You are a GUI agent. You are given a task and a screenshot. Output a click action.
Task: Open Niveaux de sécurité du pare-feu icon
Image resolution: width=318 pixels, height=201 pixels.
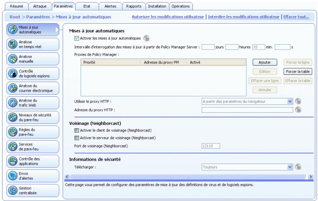click(12, 117)
